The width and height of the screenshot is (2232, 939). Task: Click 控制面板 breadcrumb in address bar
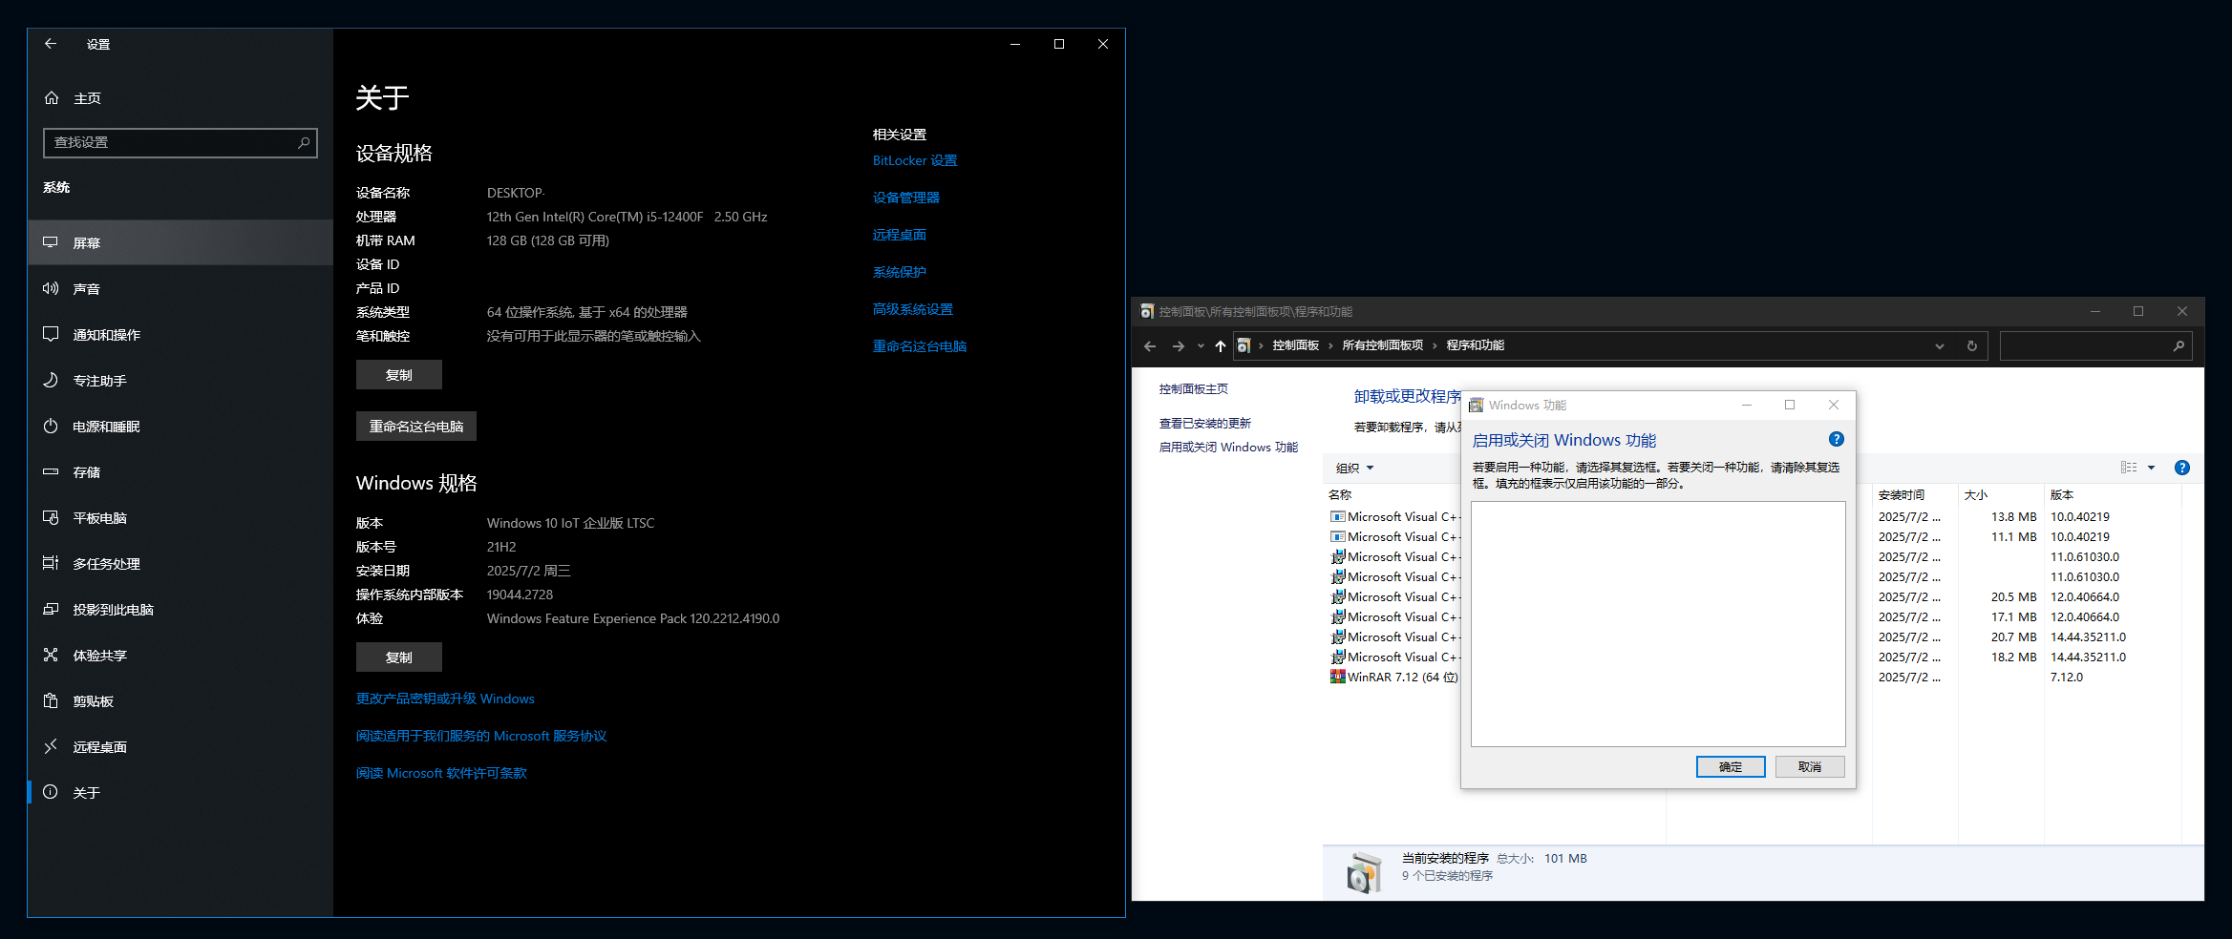[x=1296, y=345]
